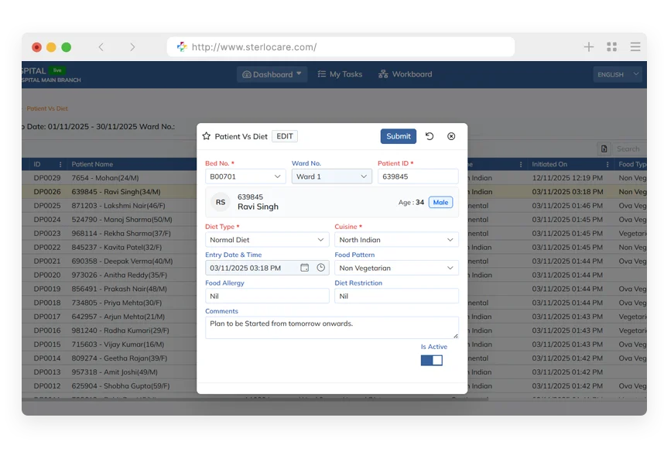Open the calendar picker in Entry Date field

click(x=305, y=268)
